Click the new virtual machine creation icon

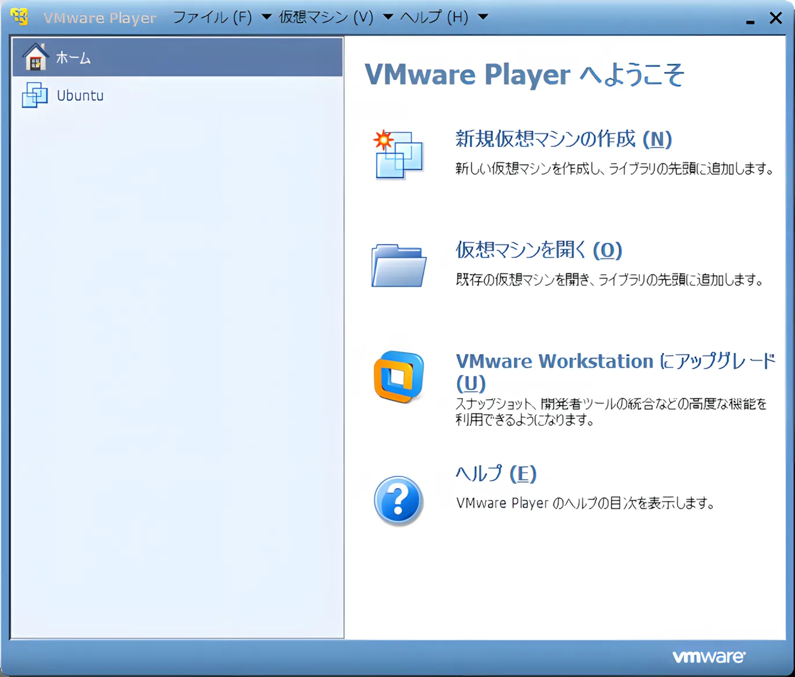tap(398, 153)
